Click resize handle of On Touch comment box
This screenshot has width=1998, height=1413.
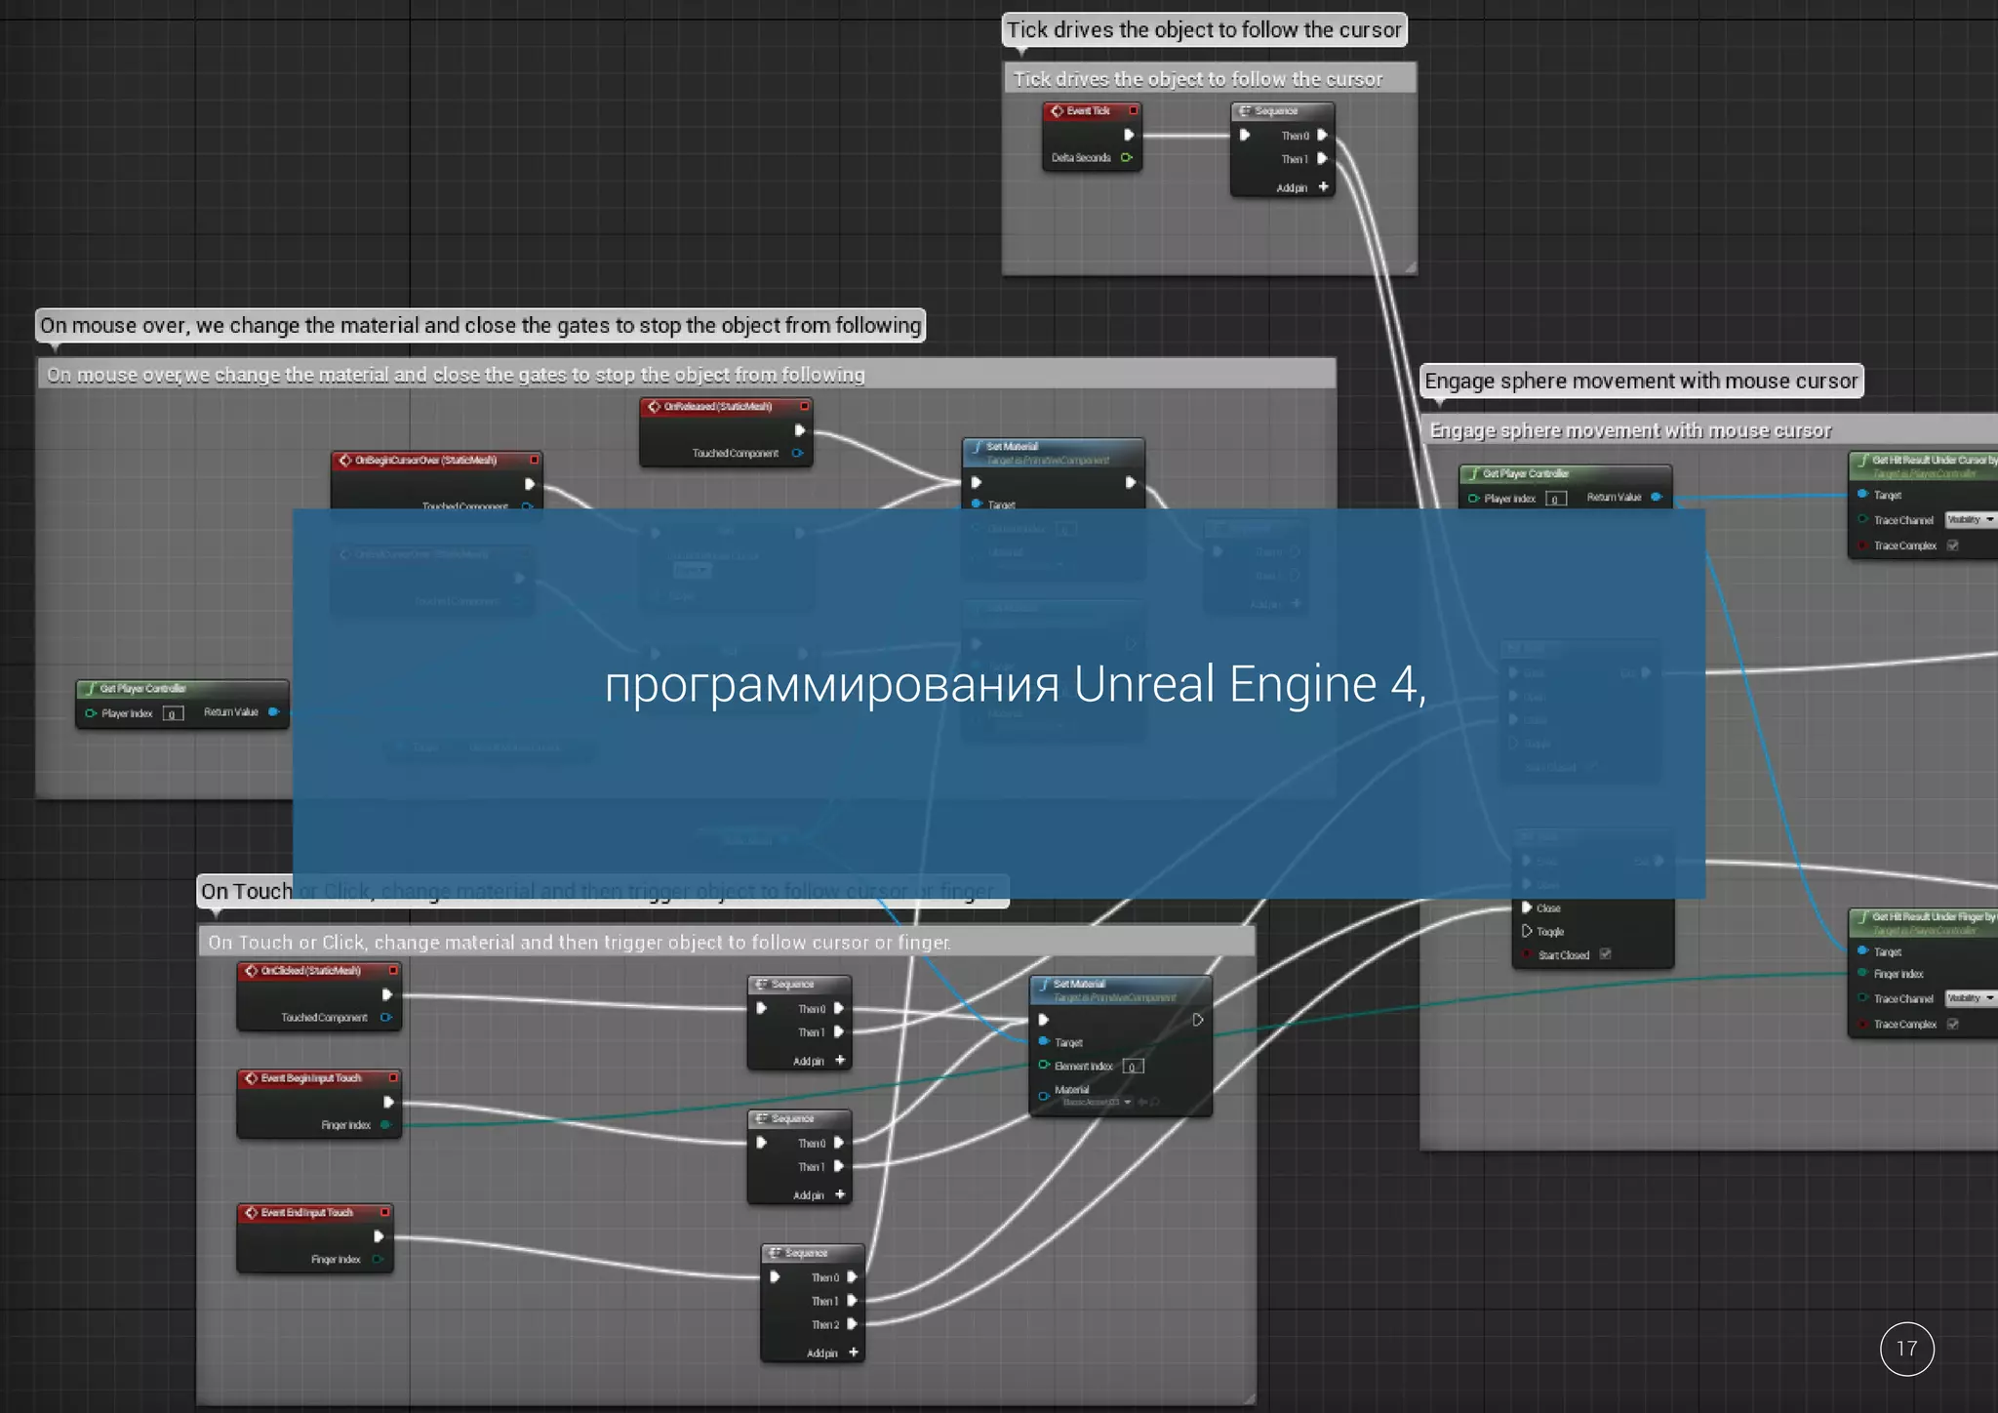1249,1397
